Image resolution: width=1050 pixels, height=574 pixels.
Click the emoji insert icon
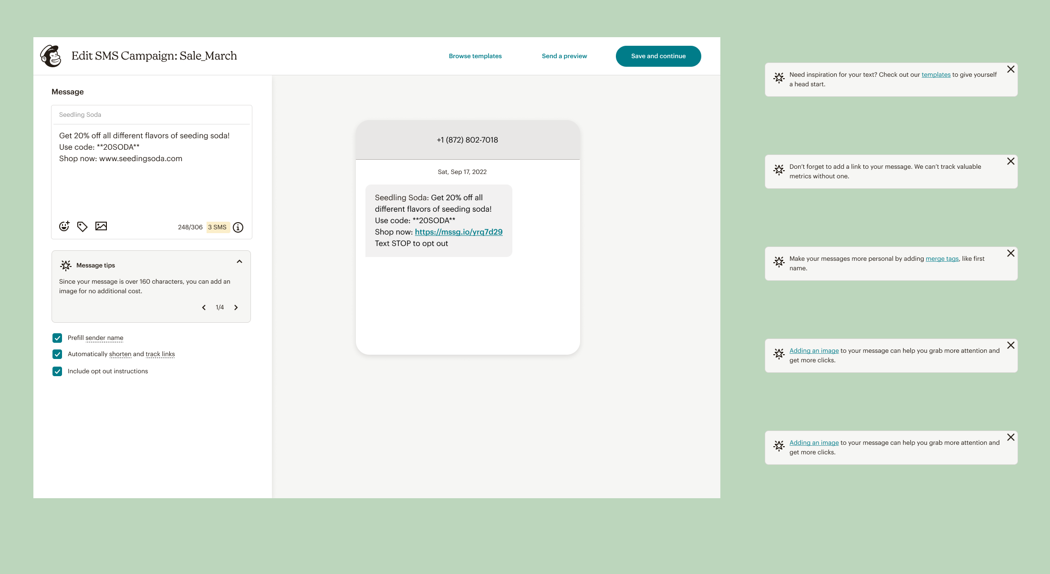click(64, 226)
